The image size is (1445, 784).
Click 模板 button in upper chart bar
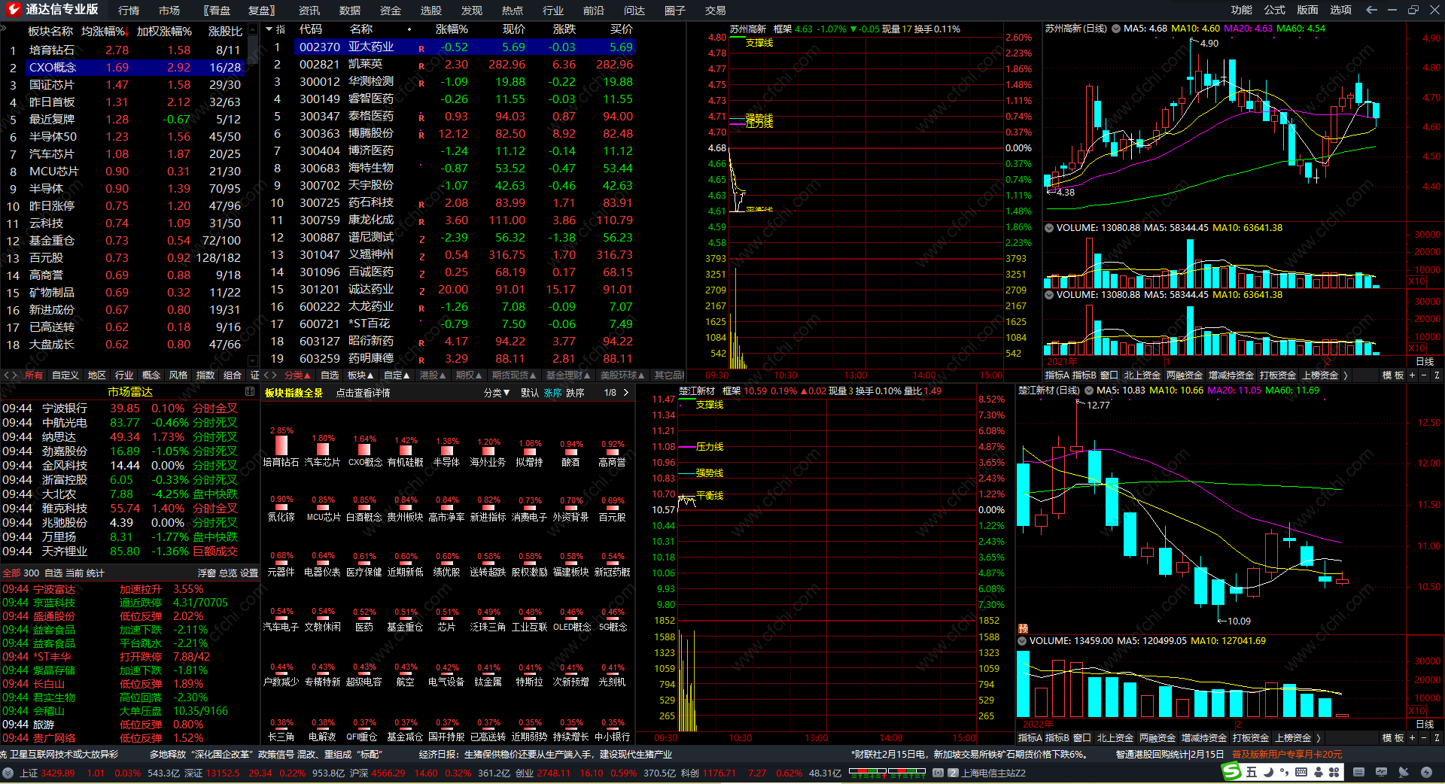point(1393,375)
